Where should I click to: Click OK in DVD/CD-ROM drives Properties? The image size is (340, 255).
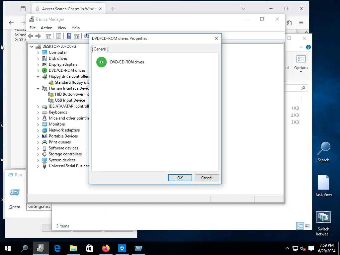[x=180, y=178]
